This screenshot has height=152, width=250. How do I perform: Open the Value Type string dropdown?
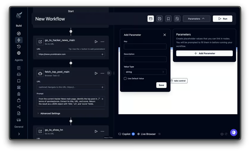tap(145, 72)
